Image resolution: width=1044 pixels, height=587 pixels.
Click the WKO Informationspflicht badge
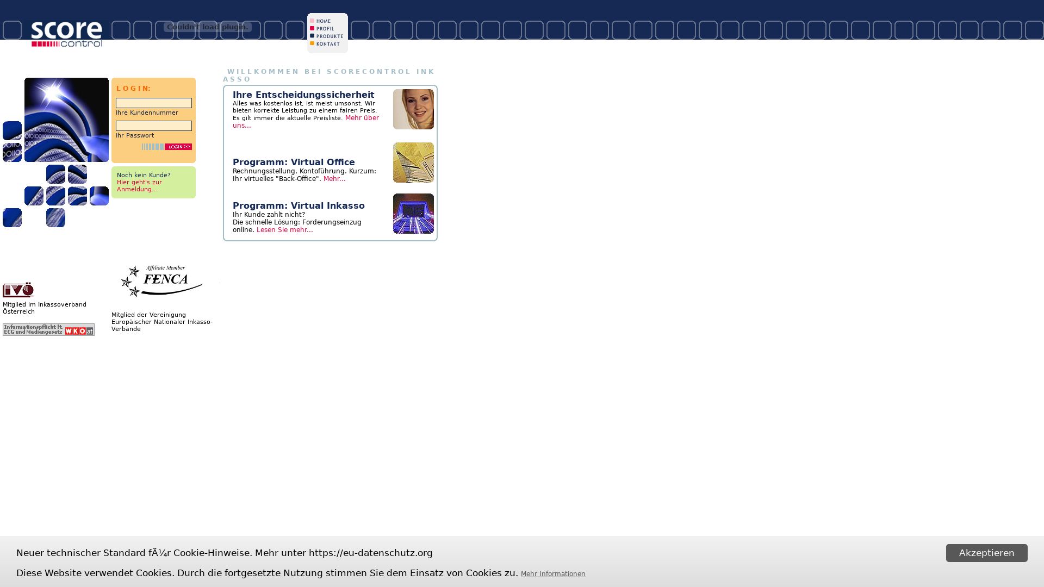48,329
